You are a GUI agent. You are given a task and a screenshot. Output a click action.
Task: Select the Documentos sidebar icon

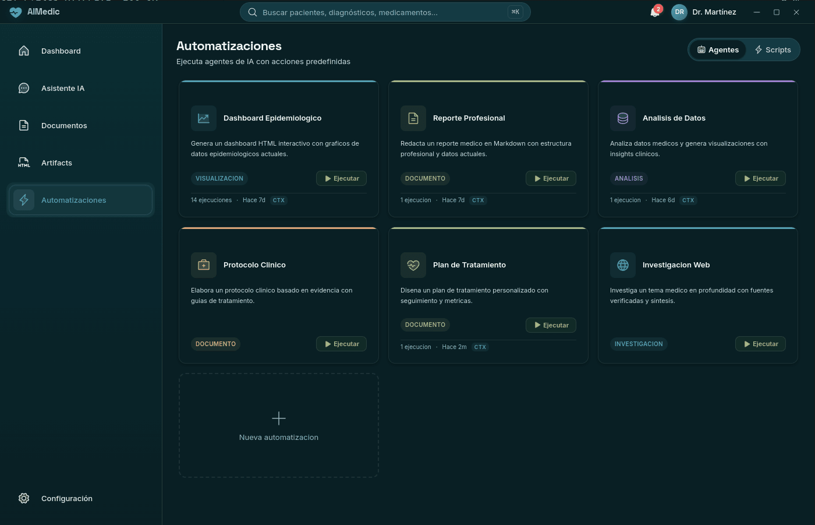[23, 125]
